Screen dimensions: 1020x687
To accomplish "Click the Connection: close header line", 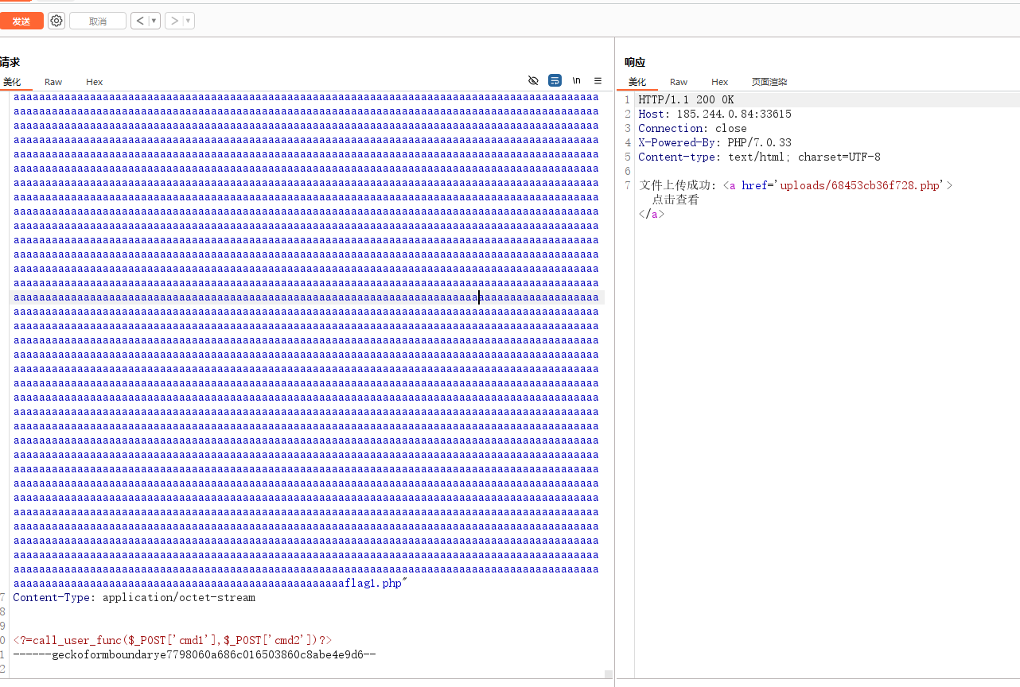I will click(692, 129).
